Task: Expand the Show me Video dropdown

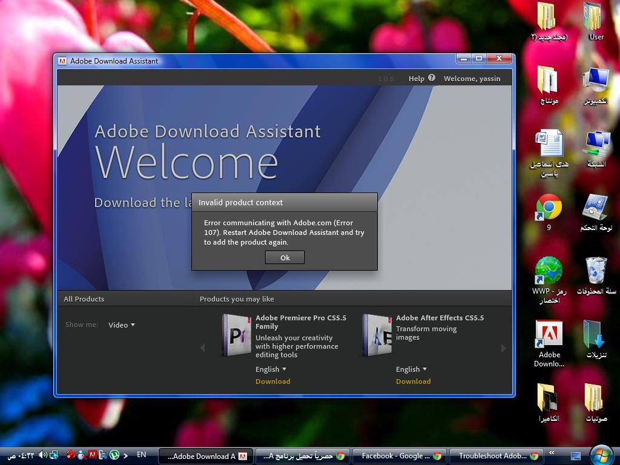Action: pos(121,325)
